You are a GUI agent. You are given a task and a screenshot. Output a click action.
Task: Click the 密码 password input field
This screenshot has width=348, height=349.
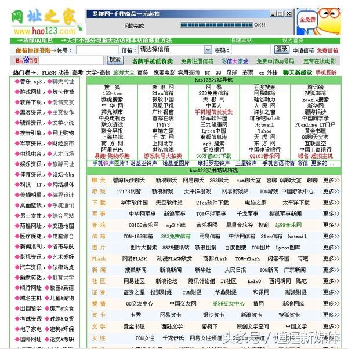tap(251, 50)
